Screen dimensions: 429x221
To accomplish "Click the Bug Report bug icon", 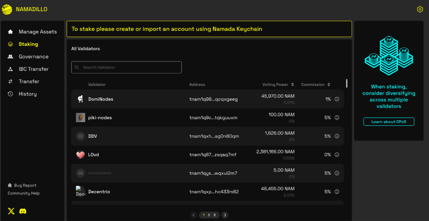I will [10, 185].
